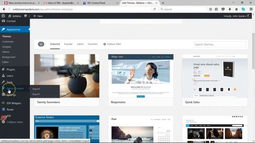Select the Popular themes tab
This screenshot has width=255, height=143.
[x=68, y=44]
